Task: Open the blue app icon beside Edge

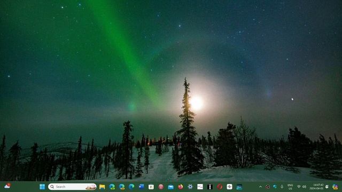Action: click(141, 187)
